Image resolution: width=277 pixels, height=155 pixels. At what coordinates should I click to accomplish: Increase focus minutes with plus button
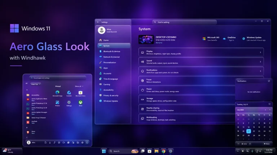pyautogui.click(x=250, y=144)
